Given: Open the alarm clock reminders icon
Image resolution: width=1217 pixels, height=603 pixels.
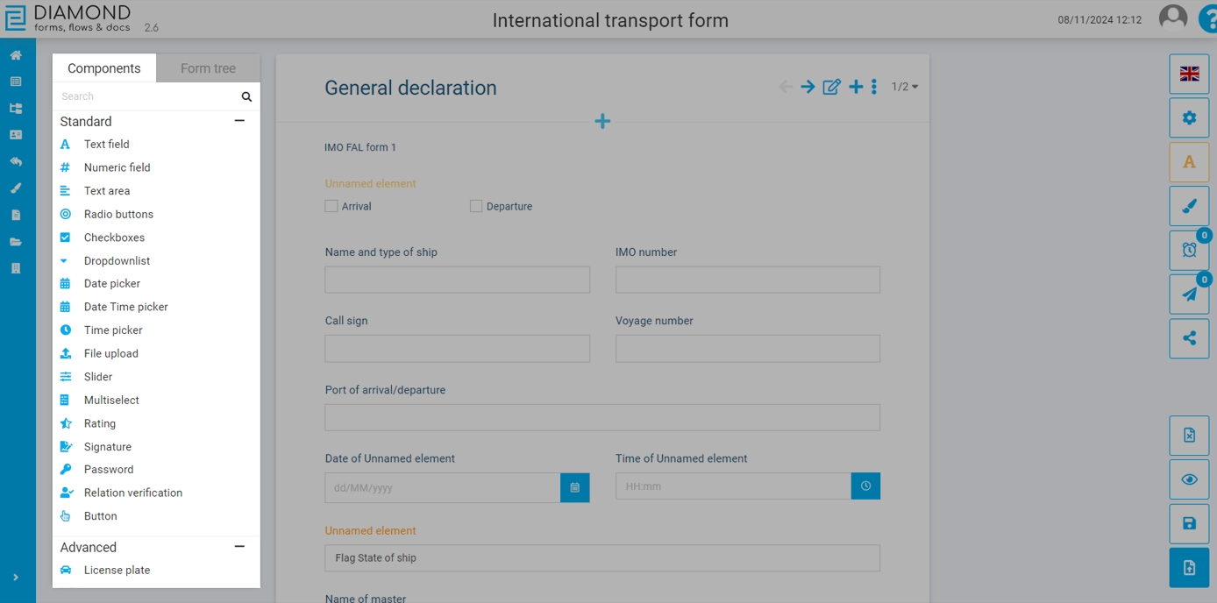Looking at the screenshot, I should (1189, 251).
